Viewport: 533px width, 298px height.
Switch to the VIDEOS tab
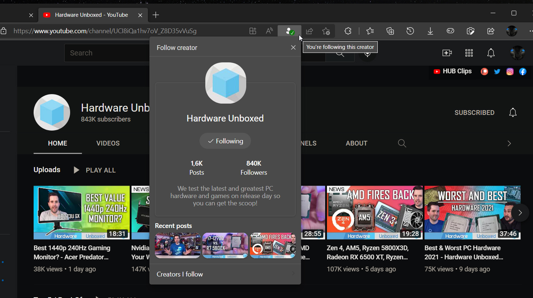click(x=108, y=143)
